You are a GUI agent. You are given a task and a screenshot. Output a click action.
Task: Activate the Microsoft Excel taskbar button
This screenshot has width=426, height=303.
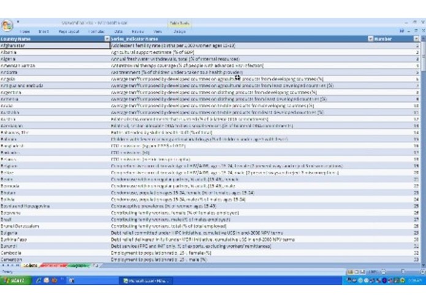(x=146, y=281)
